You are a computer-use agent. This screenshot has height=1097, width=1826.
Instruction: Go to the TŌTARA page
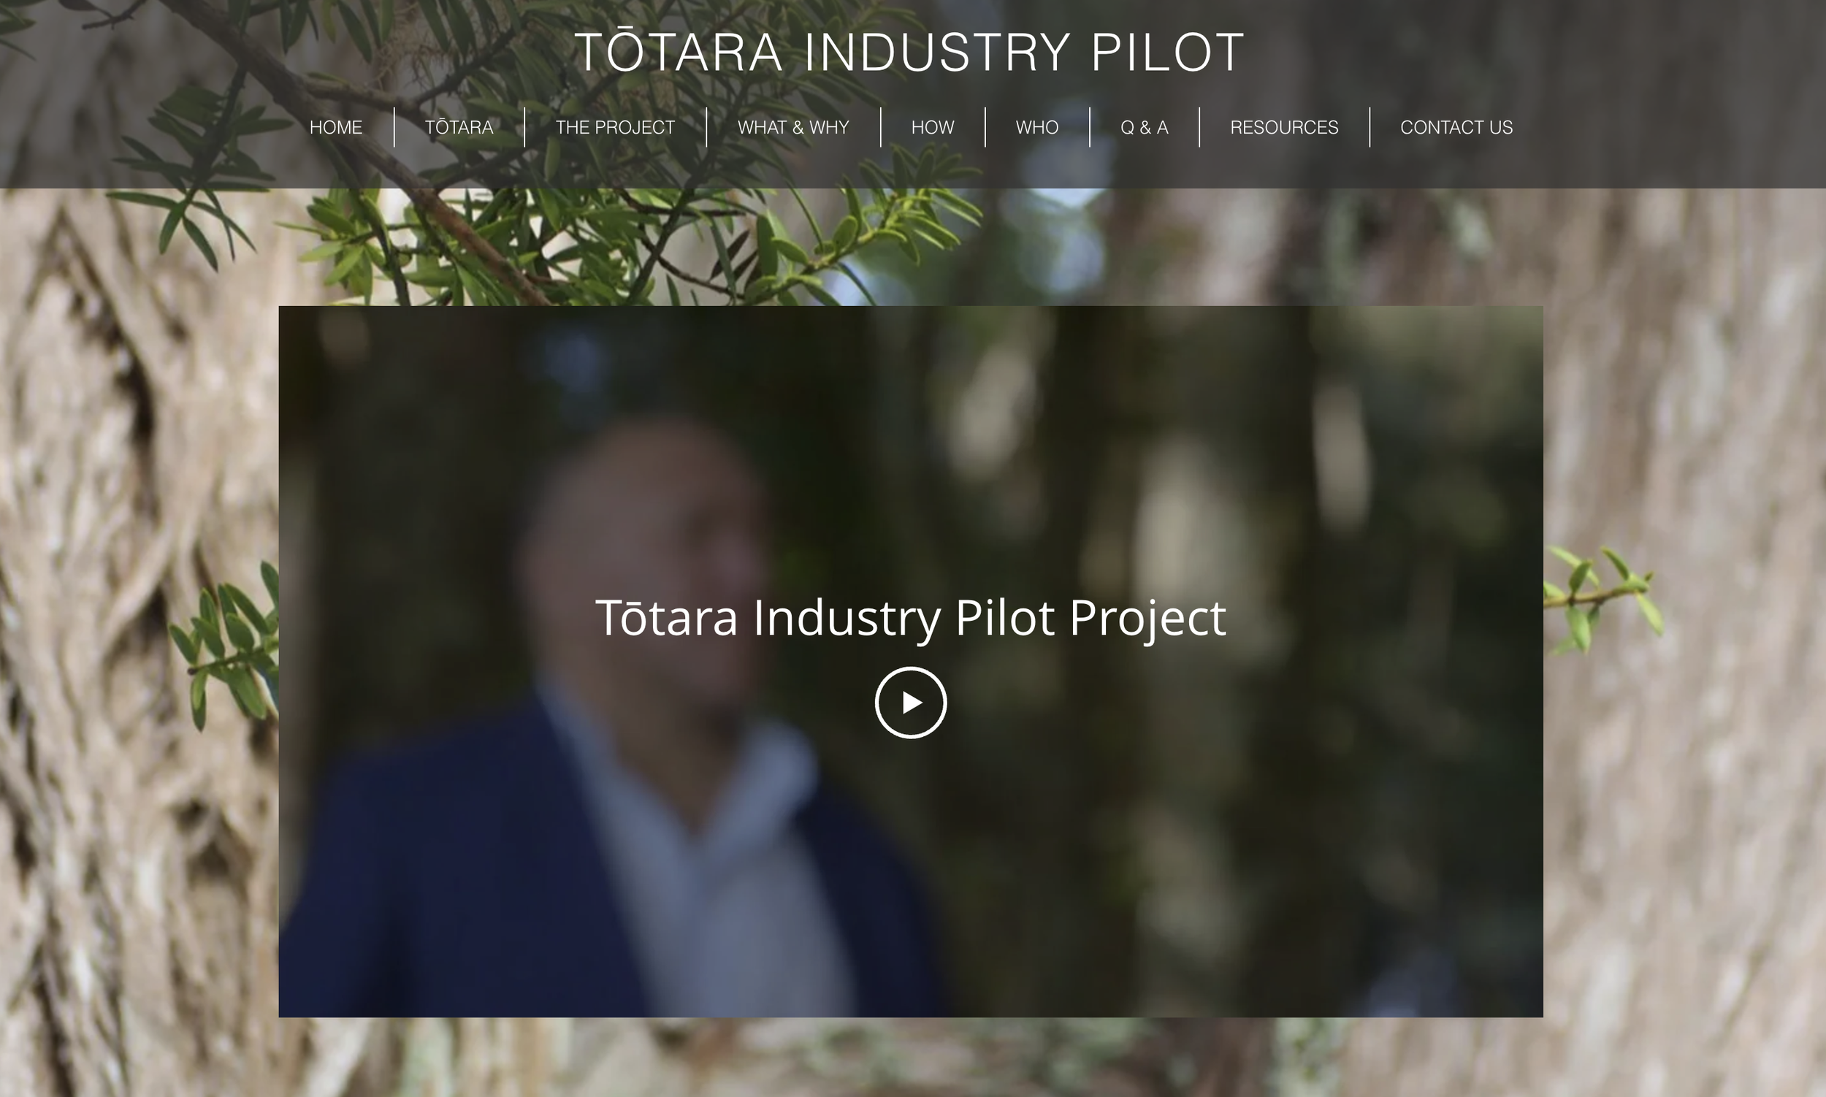pos(459,127)
